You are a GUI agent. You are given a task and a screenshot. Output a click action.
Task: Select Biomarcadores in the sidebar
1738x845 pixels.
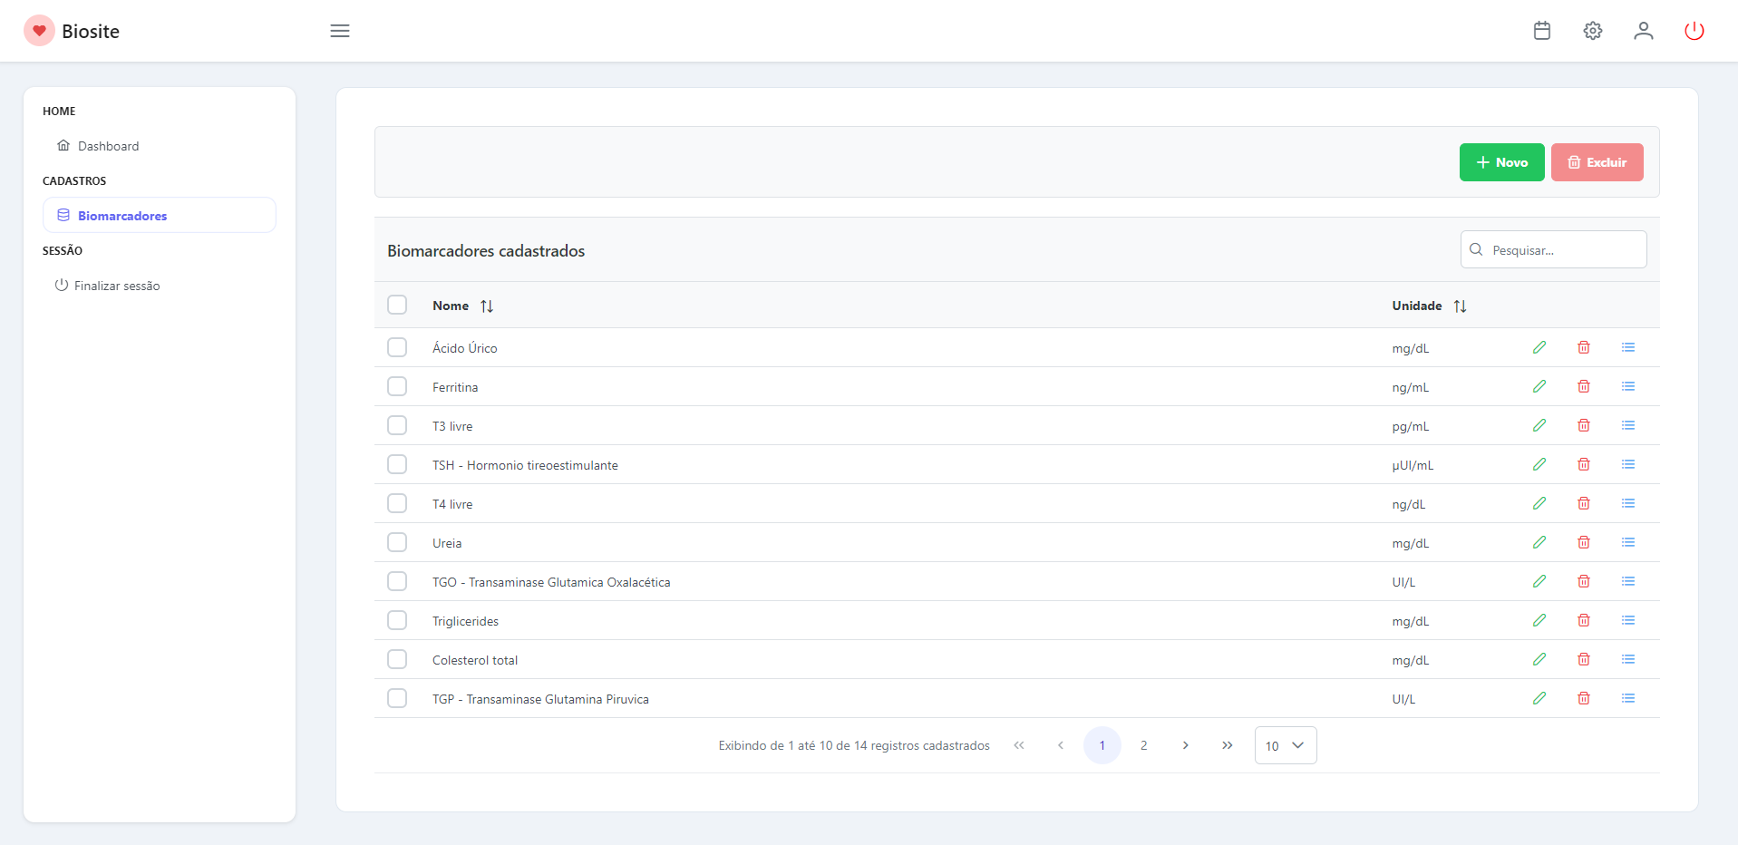click(121, 216)
